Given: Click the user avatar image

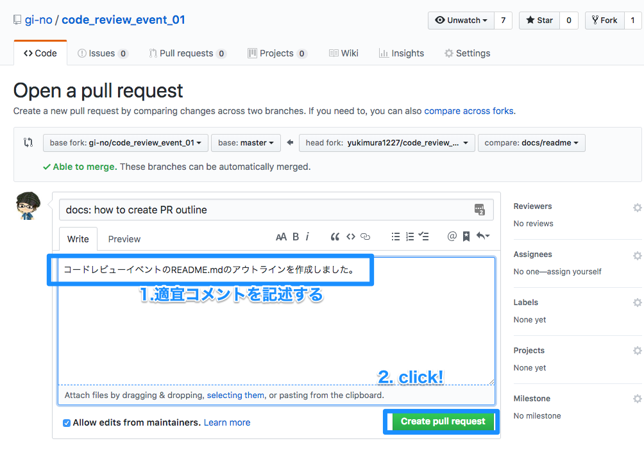Looking at the screenshot, I should (x=28, y=206).
